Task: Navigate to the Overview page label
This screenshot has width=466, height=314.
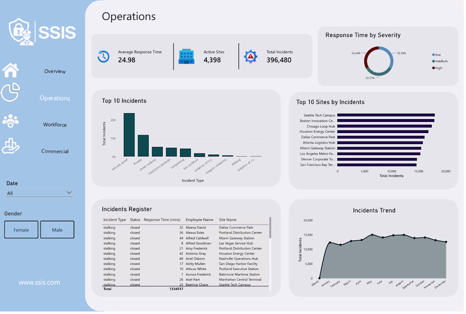Action: [55, 71]
